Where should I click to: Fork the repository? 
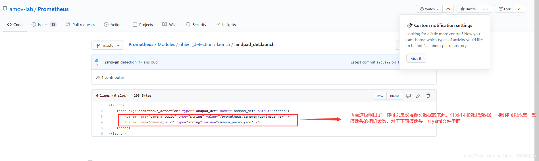[x=505, y=9]
